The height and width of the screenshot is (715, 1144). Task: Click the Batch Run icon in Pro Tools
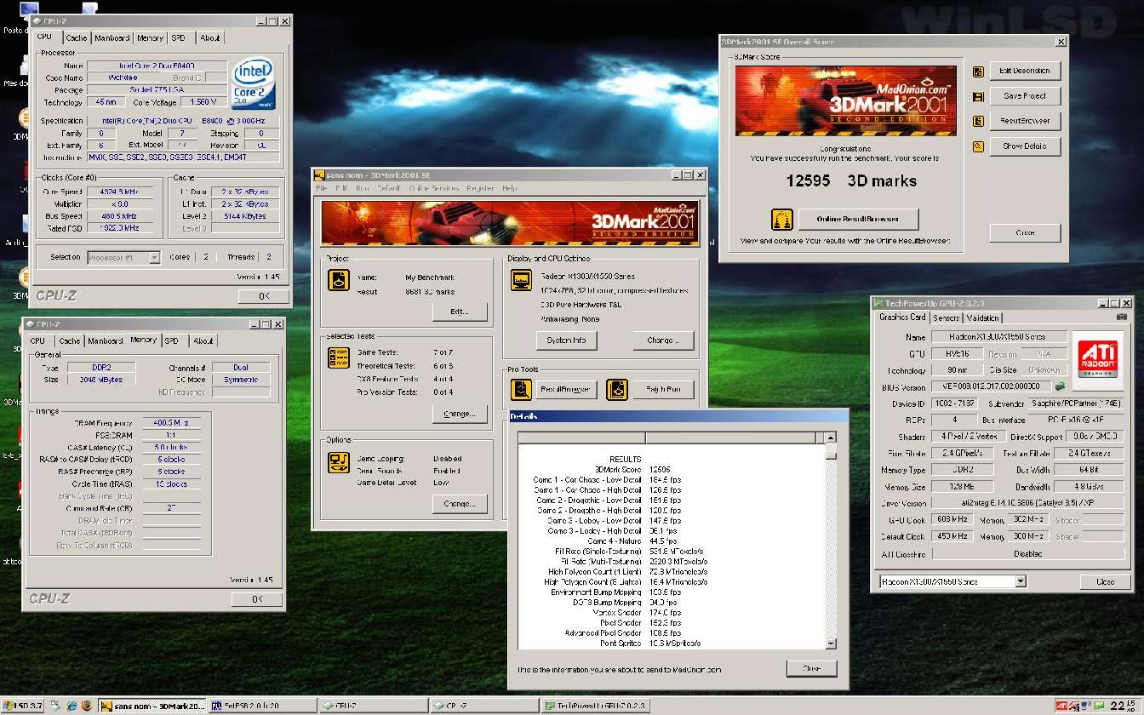point(617,390)
